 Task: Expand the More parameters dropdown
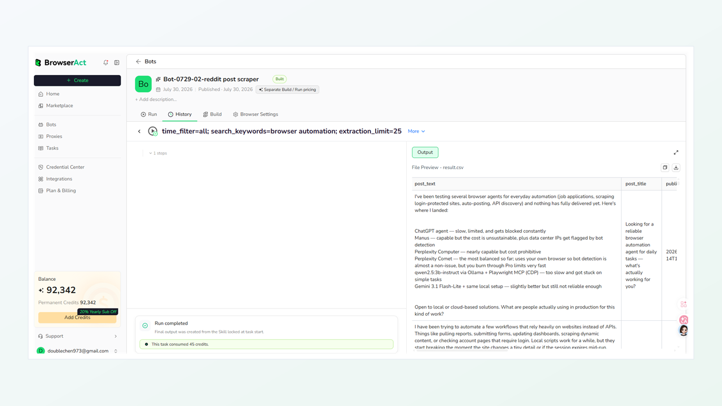tap(416, 131)
